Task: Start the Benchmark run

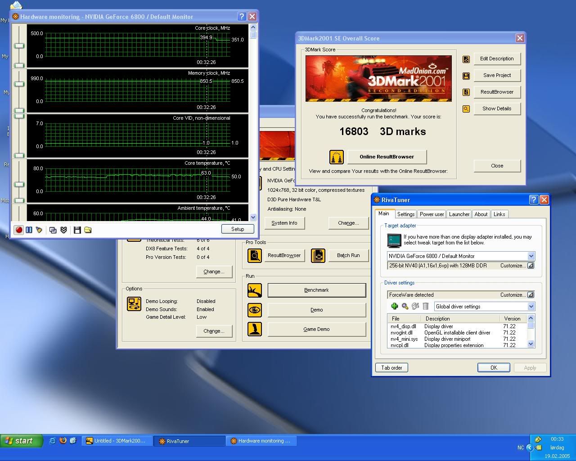Action: [316, 290]
